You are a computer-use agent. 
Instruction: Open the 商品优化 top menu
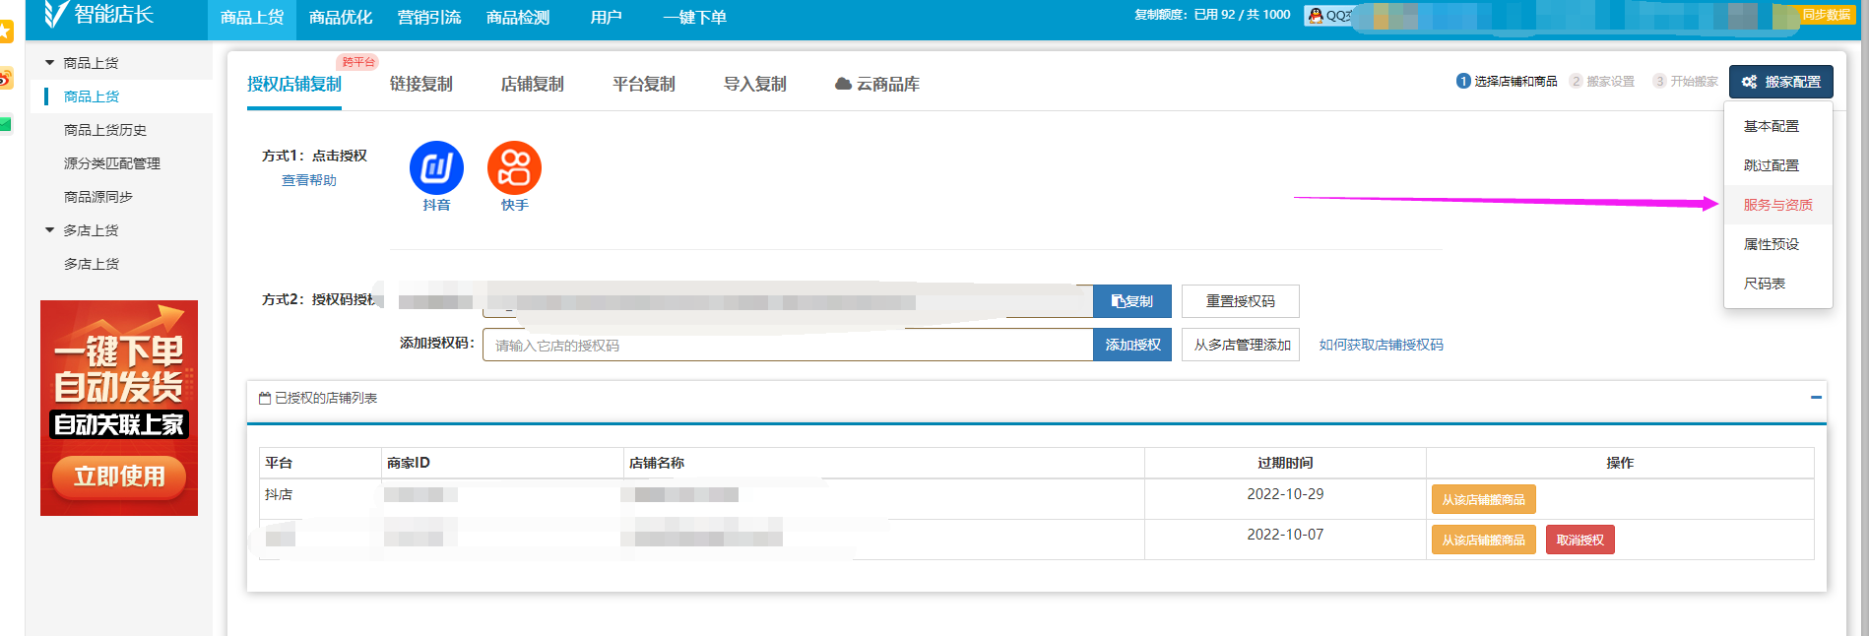(x=341, y=18)
